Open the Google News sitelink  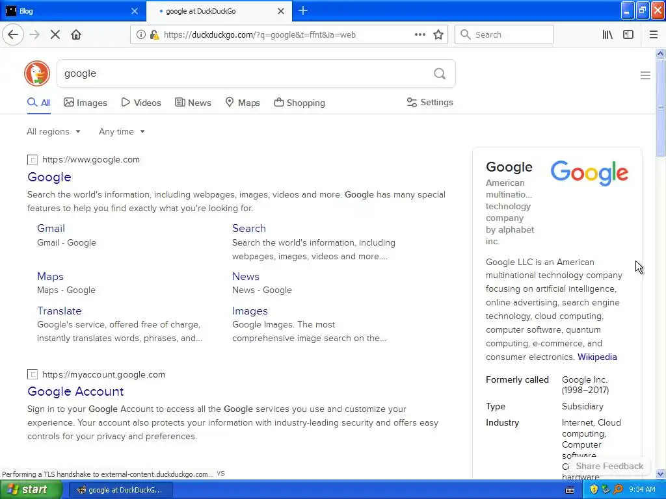[x=245, y=276]
